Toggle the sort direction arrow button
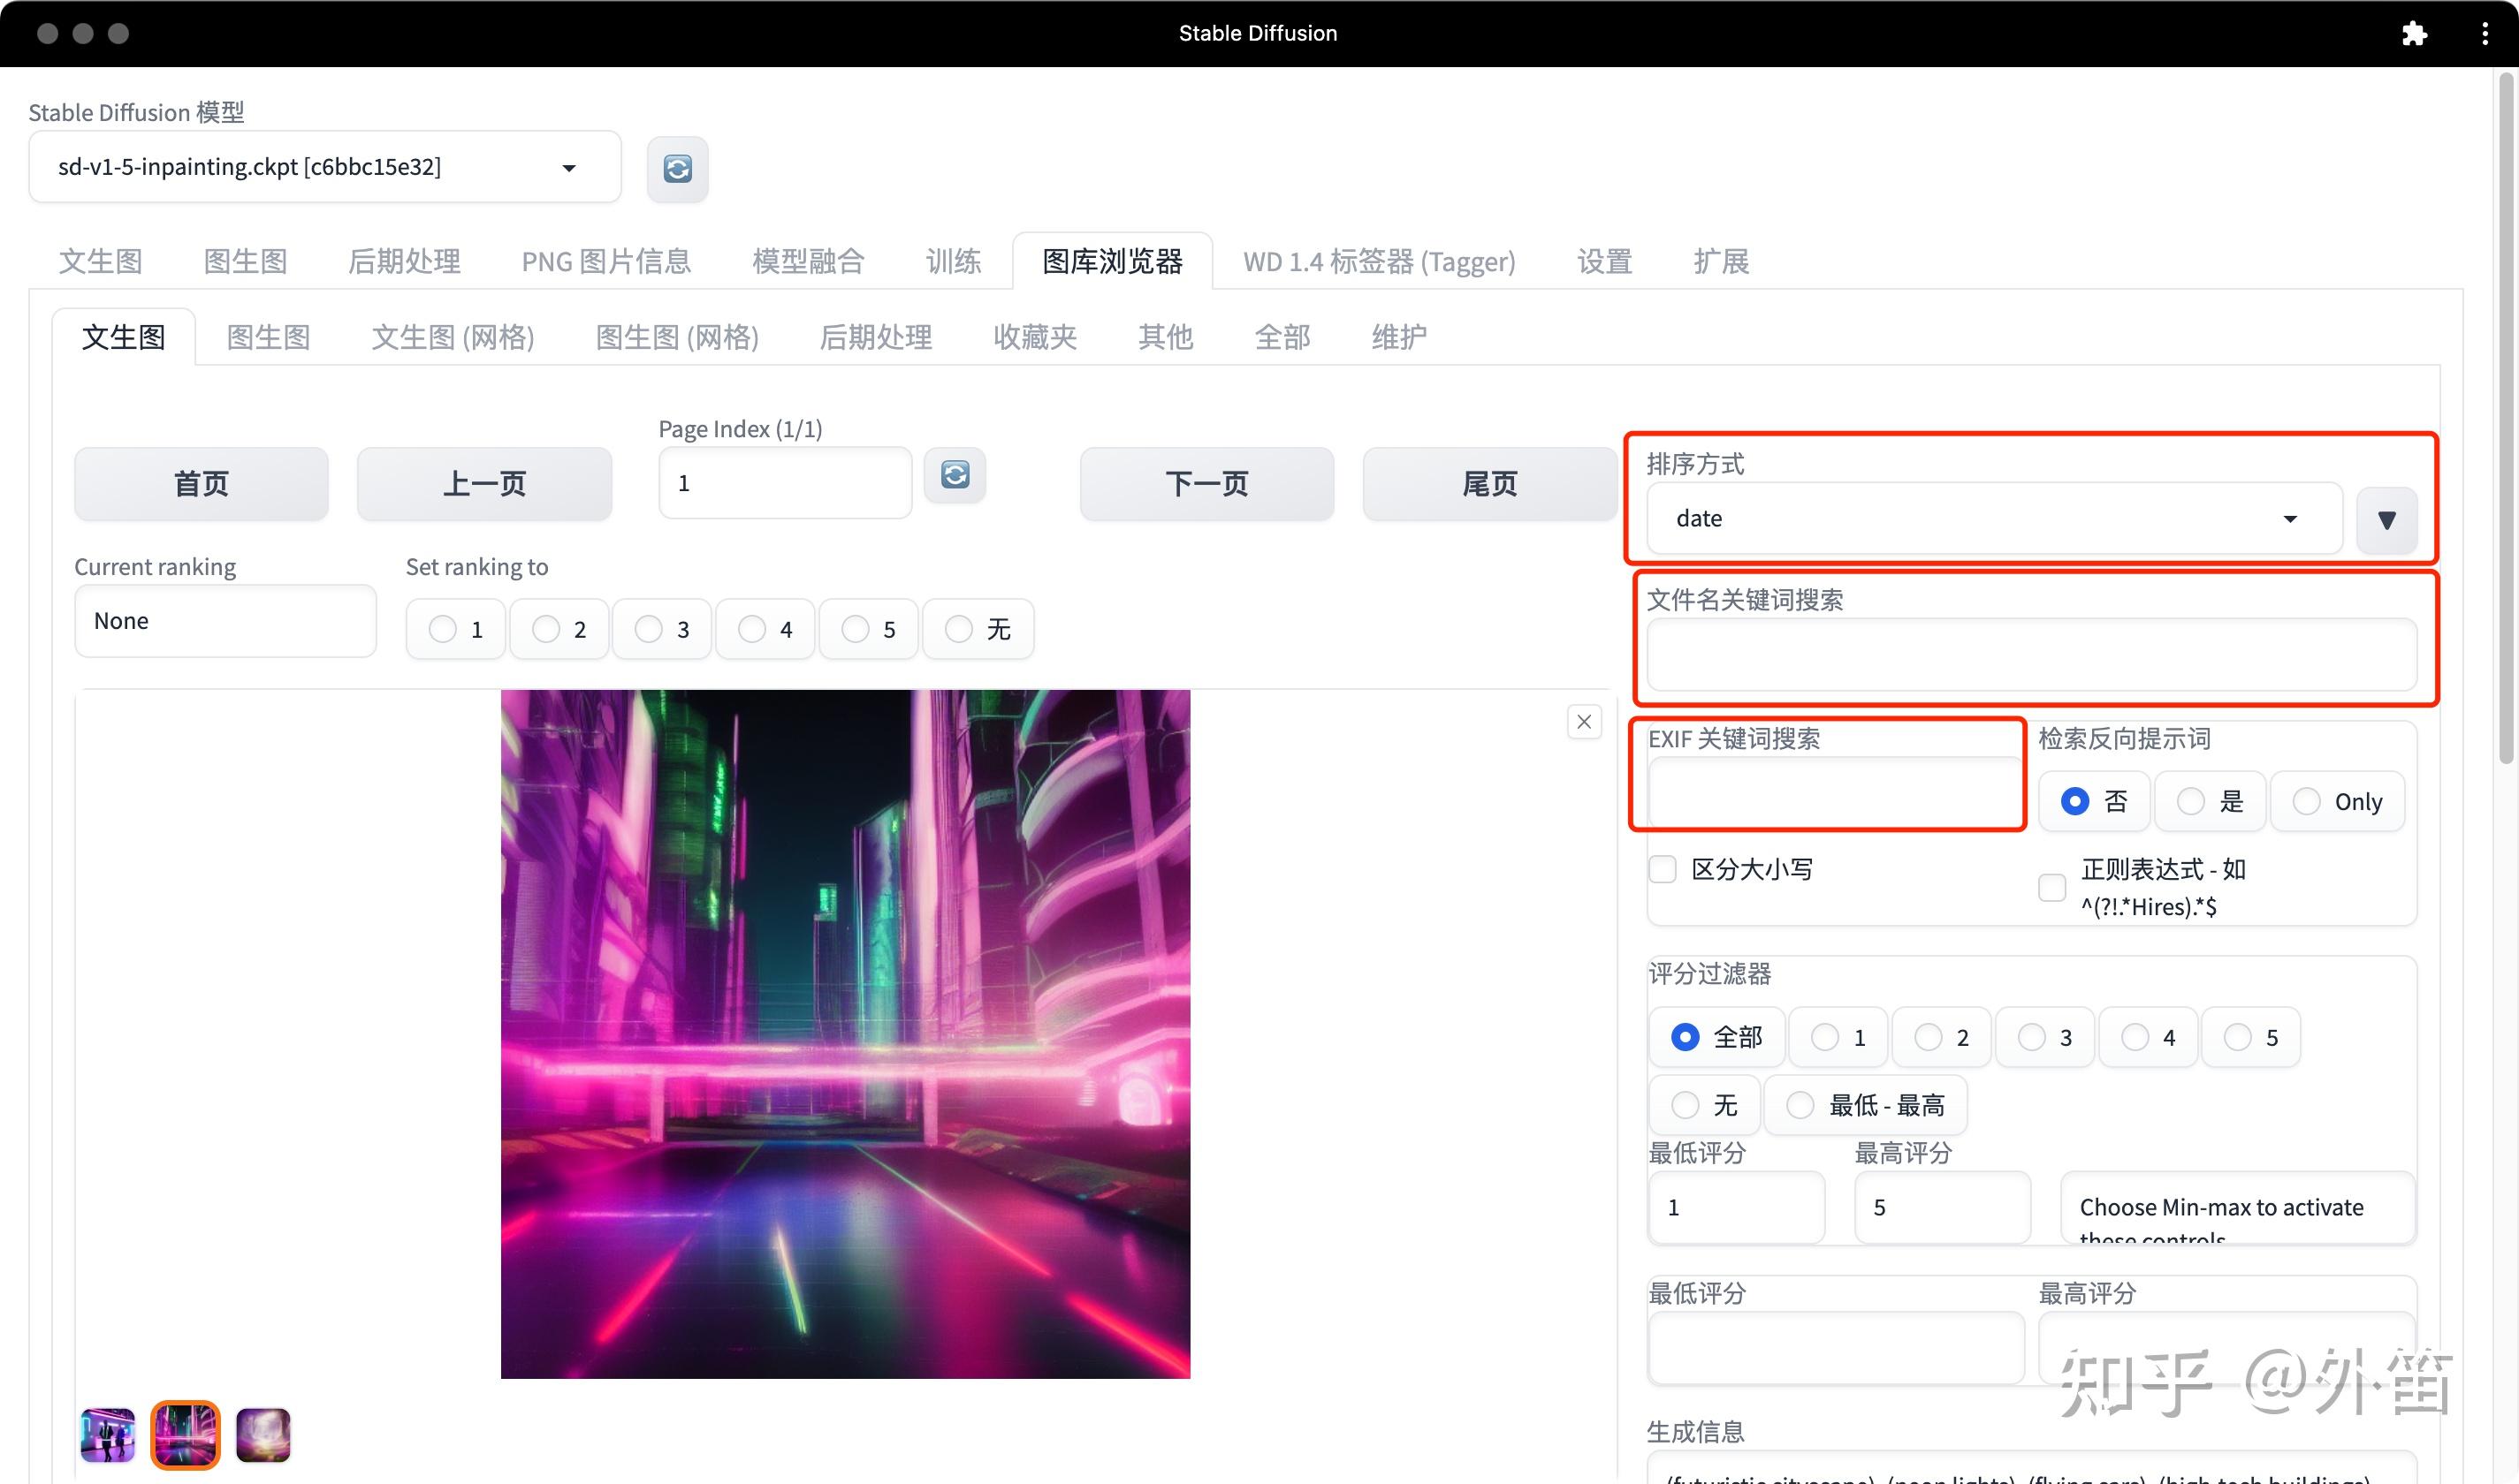Viewport: 2519px width, 1484px height. point(2388,519)
